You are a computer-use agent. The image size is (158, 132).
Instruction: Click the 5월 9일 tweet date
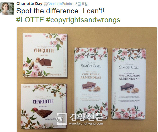click(x=81, y=4)
